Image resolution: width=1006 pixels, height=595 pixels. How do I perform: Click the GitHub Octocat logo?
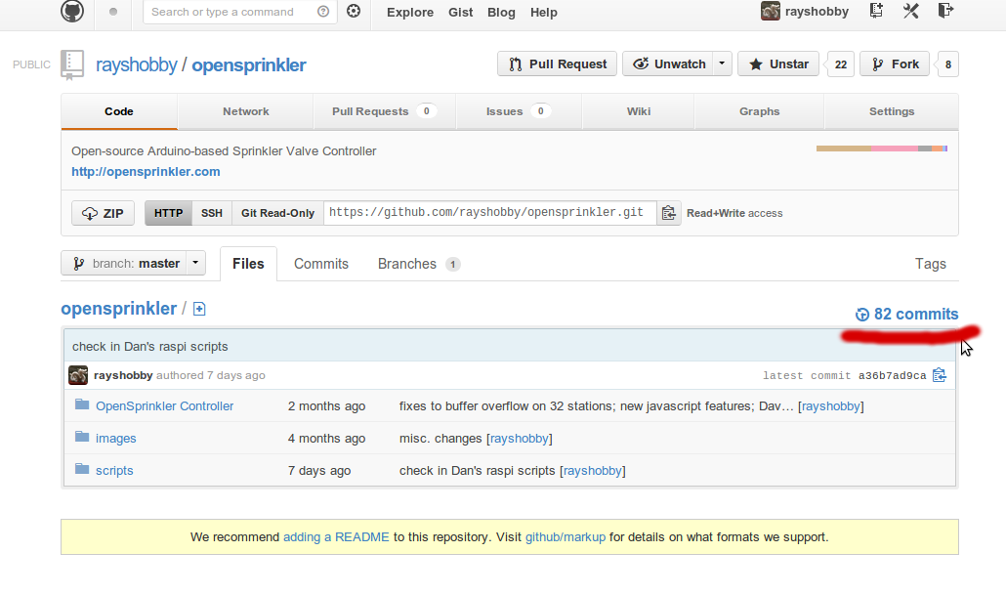[72, 11]
